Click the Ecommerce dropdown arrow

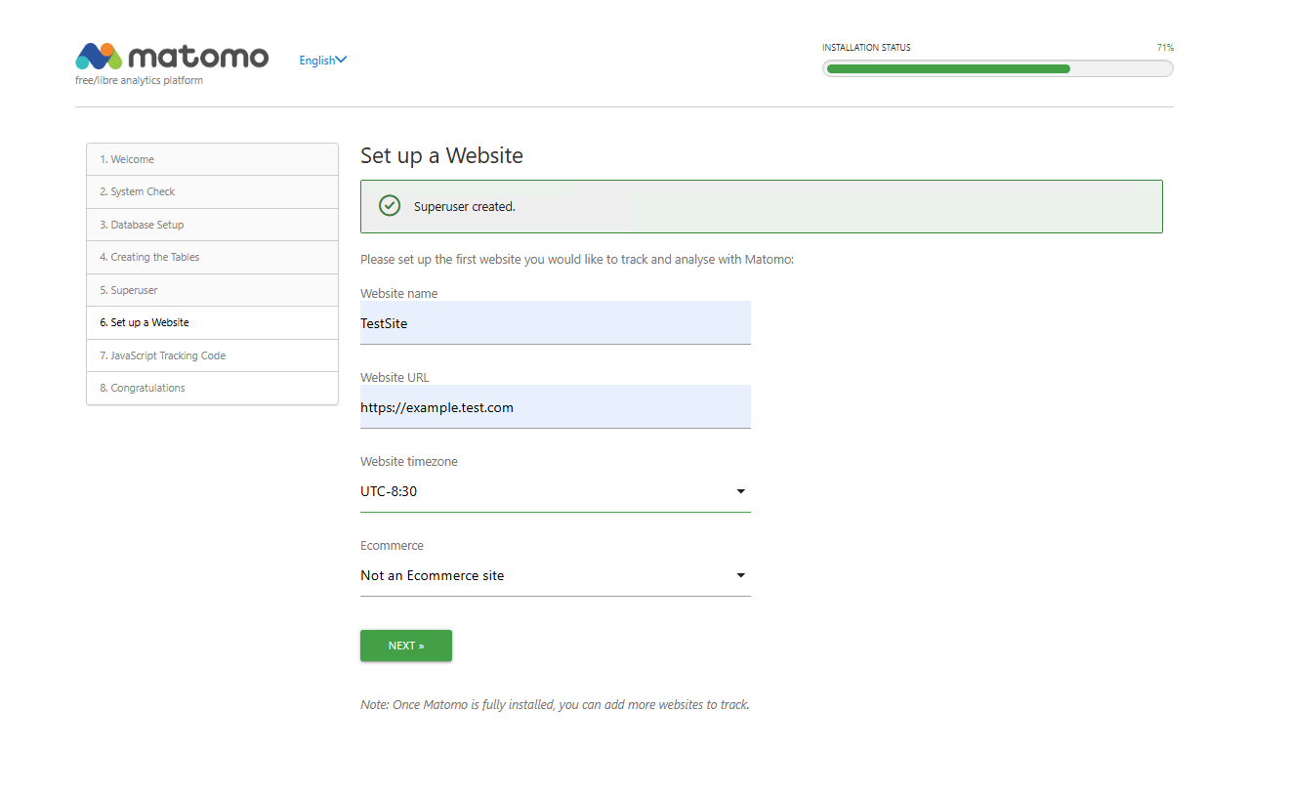(x=740, y=576)
